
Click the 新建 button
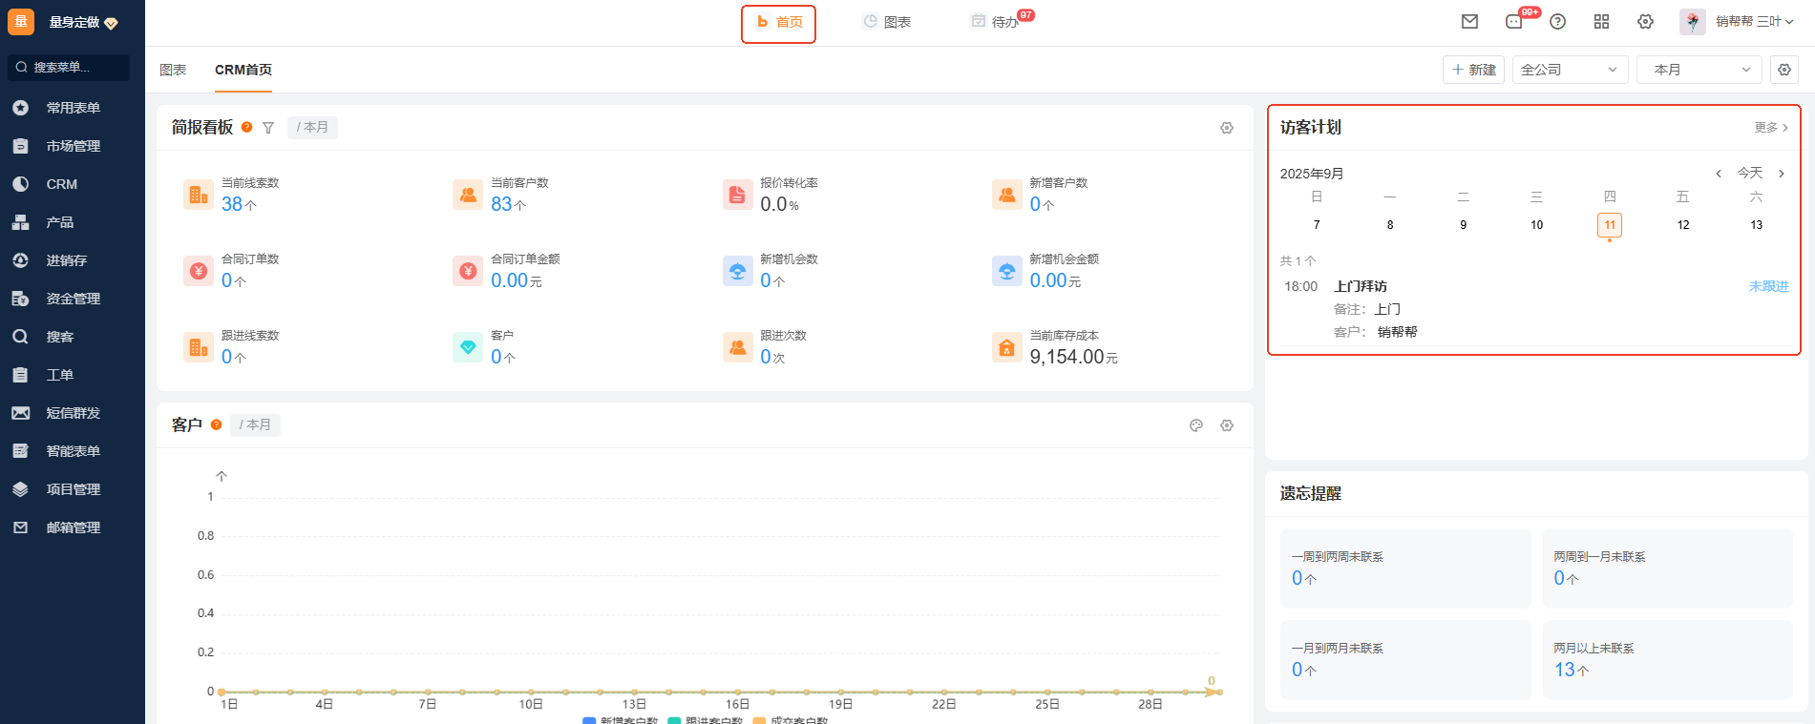point(1473,70)
